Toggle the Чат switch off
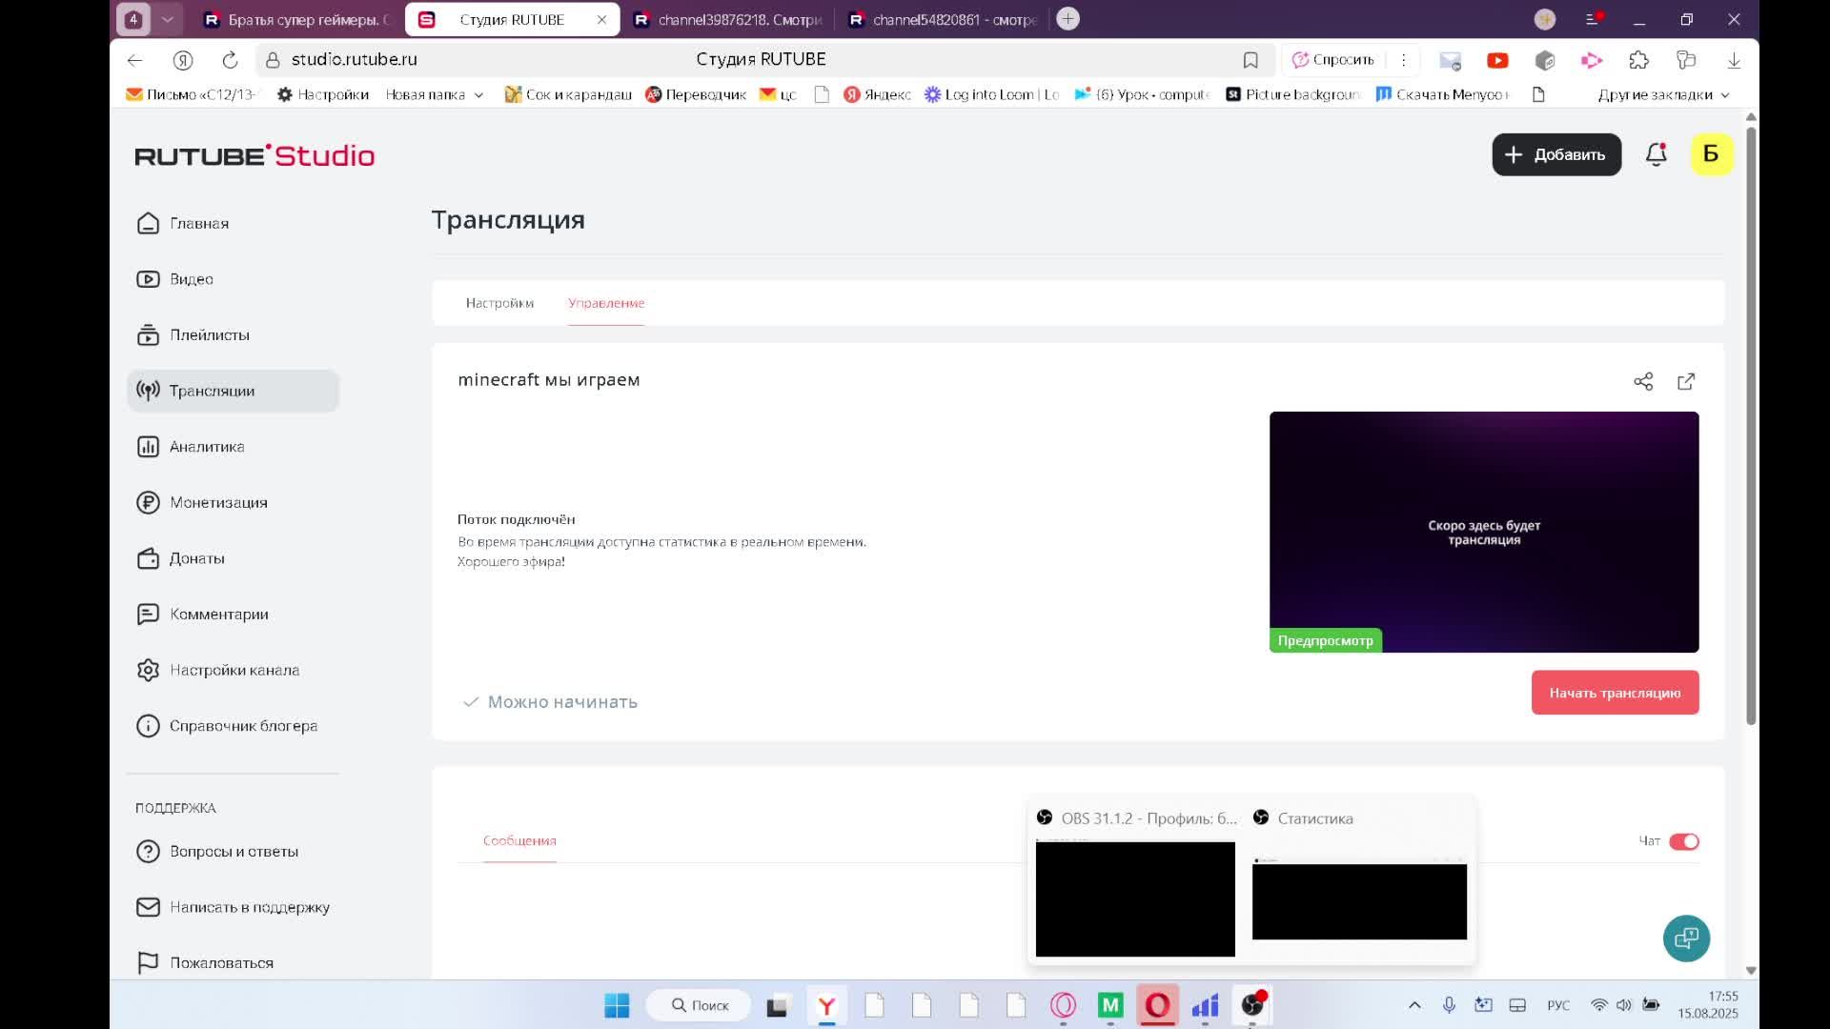This screenshot has width=1830, height=1029. 1683,841
